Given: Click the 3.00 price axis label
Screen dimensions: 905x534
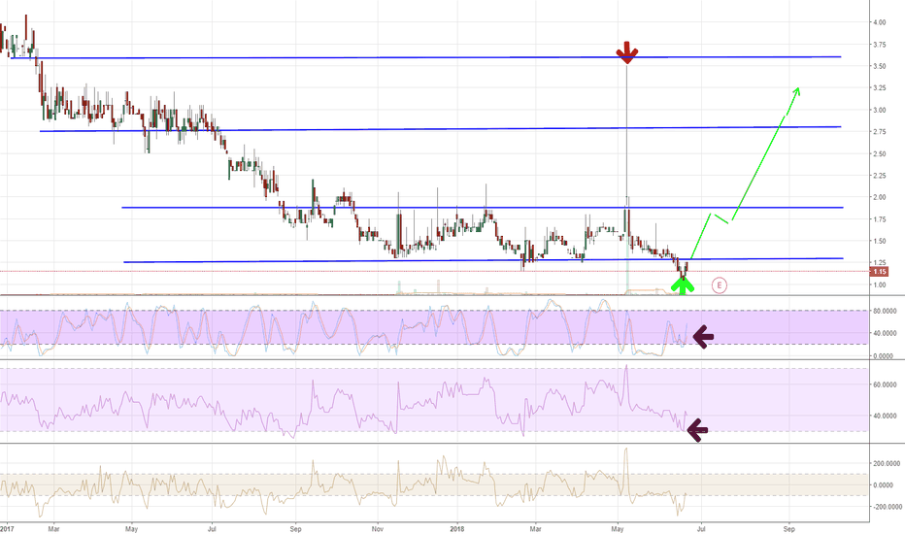Looking at the screenshot, I should pyautogui.click(x=880, y=110).
